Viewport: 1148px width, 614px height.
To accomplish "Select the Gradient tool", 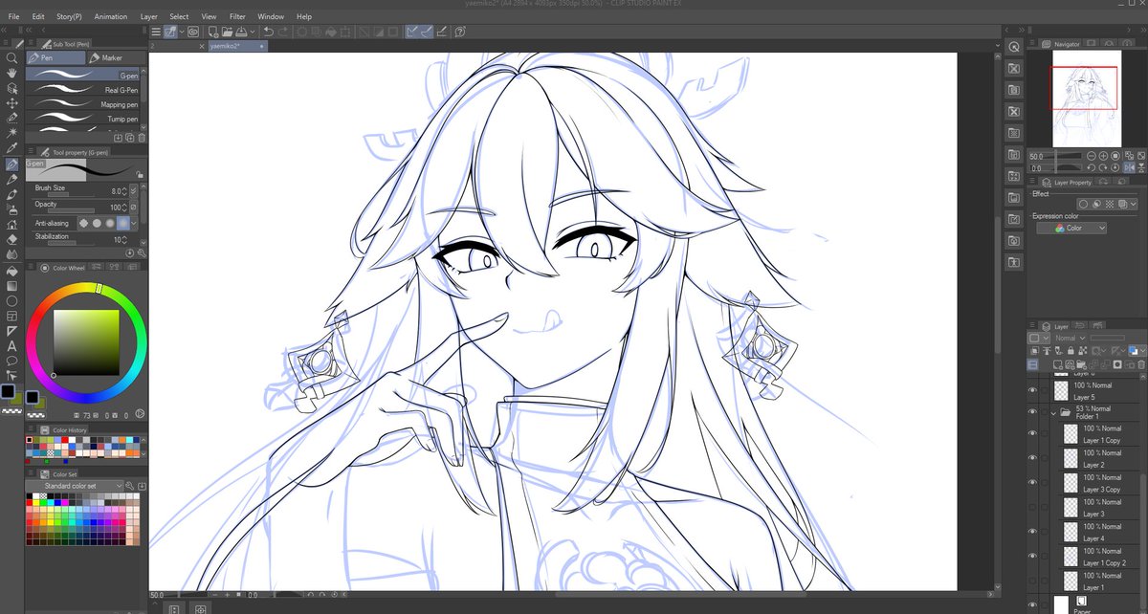I will pos(11,285).
